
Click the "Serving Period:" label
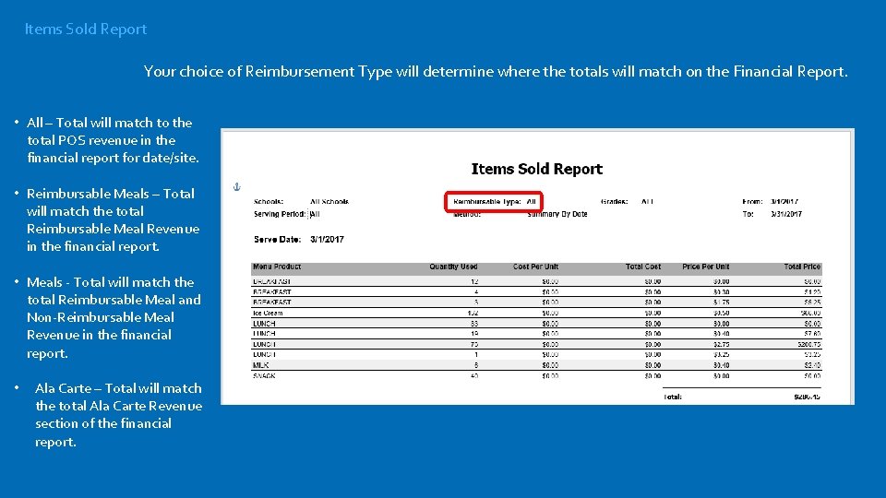tap(279, 214)
